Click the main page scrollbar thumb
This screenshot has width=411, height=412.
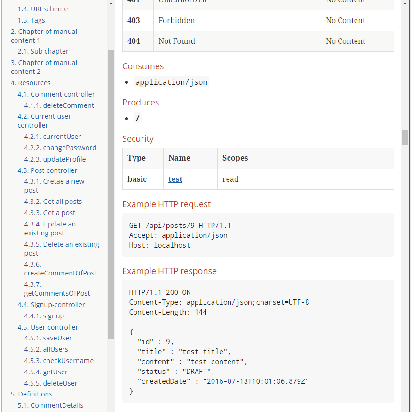pyautogui.click(x=405, y=137)
